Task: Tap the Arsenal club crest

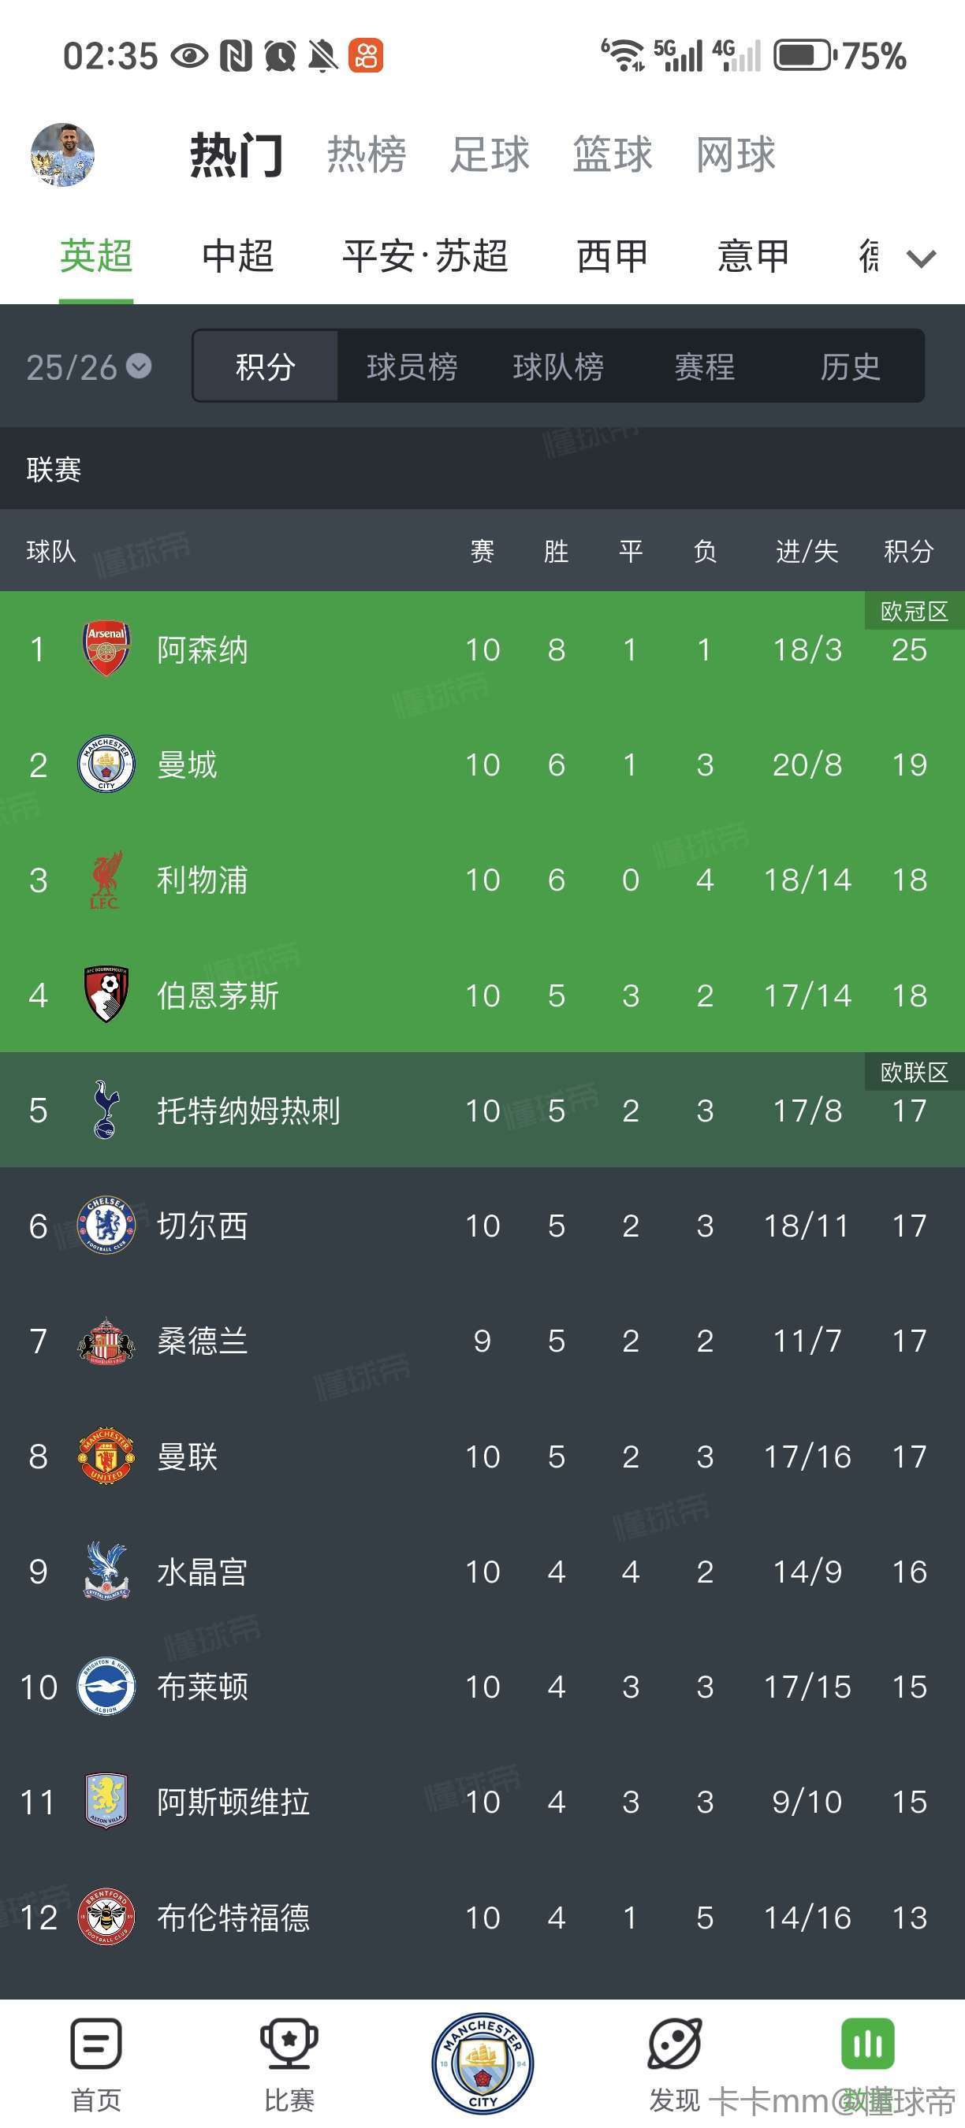Action: [x=106, y=649]
